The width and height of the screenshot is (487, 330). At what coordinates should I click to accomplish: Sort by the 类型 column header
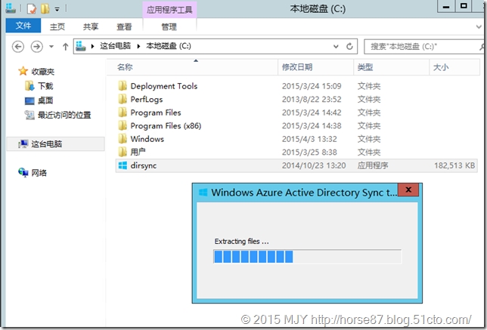(x=392, y=67)
